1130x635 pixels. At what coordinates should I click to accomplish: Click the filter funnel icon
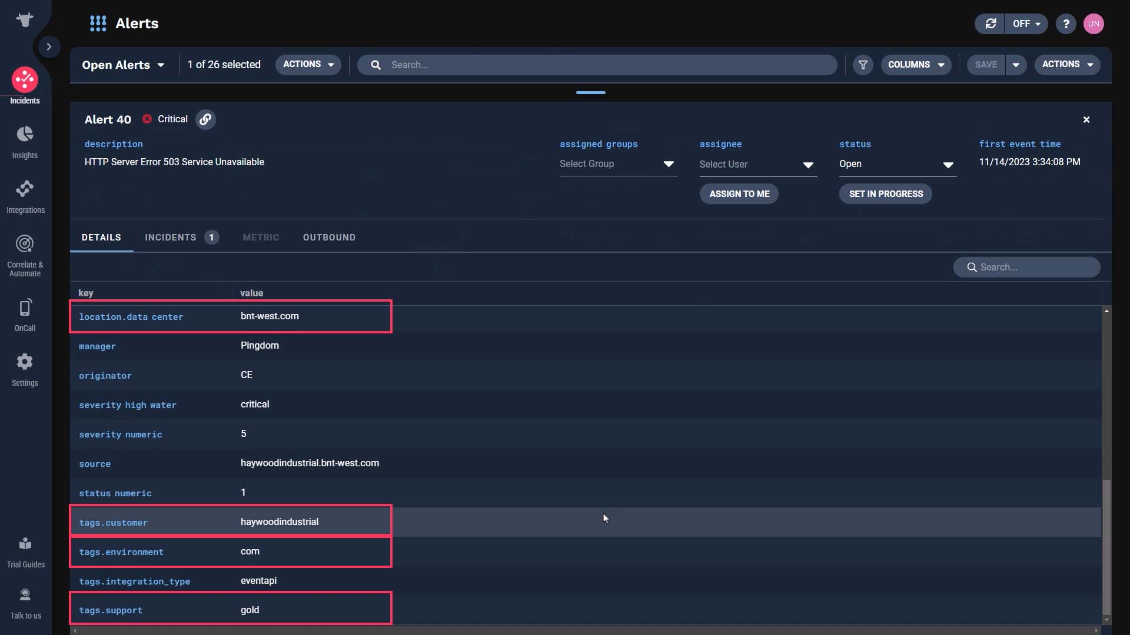[x=863, y=65]
